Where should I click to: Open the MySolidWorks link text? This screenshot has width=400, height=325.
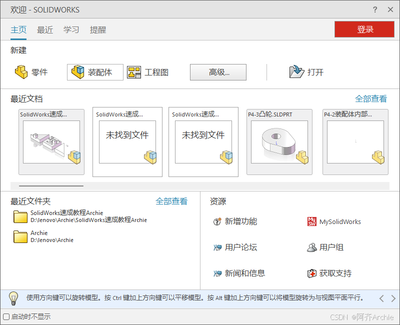point(340,221)
